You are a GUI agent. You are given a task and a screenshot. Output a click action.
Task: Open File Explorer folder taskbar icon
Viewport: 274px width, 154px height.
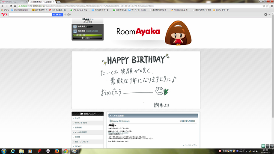click(21, 151)
